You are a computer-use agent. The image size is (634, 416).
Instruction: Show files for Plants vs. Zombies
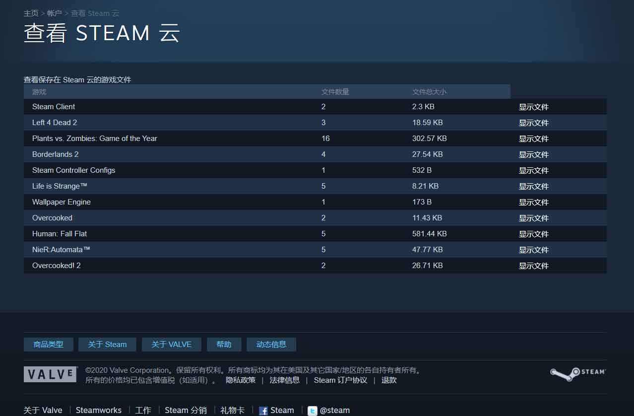[534, 139]
